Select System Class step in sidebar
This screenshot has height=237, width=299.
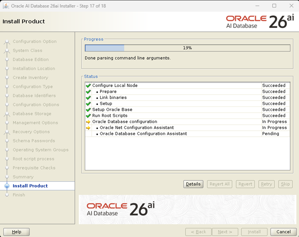28,50
